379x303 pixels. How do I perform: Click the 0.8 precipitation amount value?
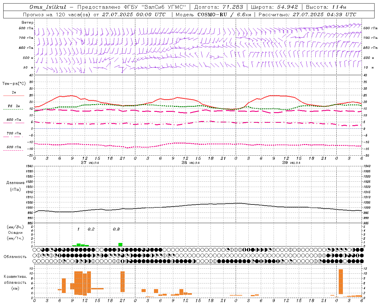[x=116, y=229]
